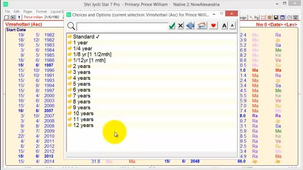Viewport: 303px width, 170px height.
Task: Open the Format menu
Action: 41,11
